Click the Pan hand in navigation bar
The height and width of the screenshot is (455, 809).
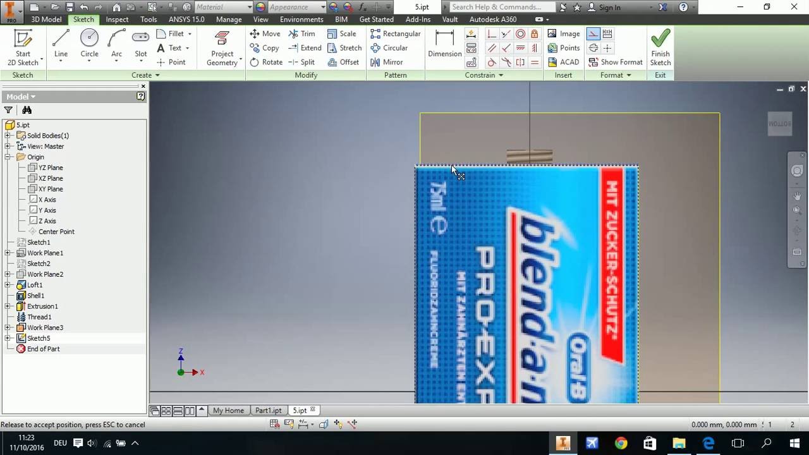click(797, 196)
